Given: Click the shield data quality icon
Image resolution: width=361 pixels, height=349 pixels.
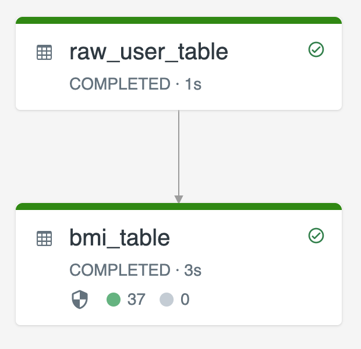Looking at the screenshot, I should [x=80, y=300].
